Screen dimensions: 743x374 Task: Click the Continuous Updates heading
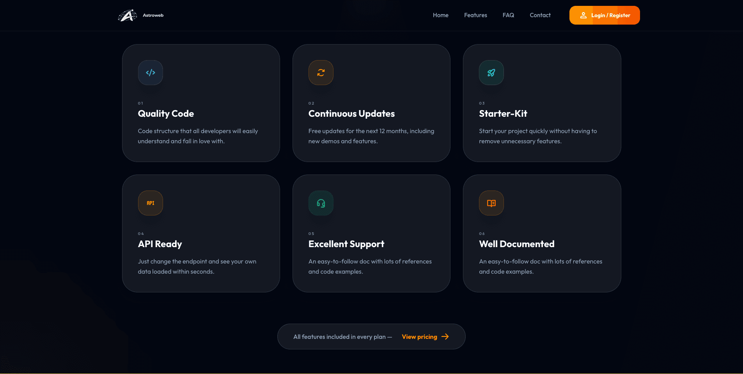351,114
